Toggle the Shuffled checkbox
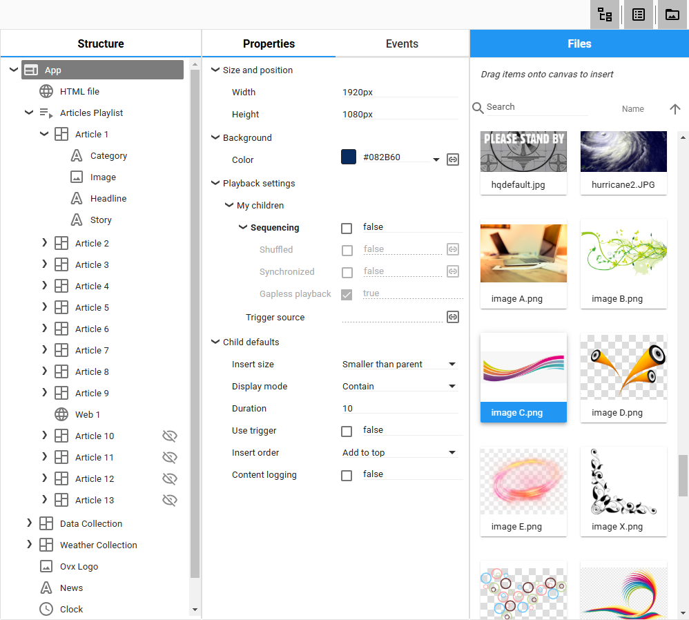The width and height of the screenshot is (689, 620). [x=347, y=250]
